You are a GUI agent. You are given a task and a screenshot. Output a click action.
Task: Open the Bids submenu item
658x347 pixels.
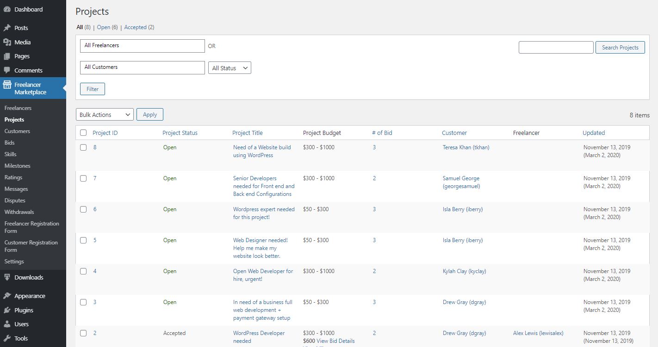[x=10, y=143]
